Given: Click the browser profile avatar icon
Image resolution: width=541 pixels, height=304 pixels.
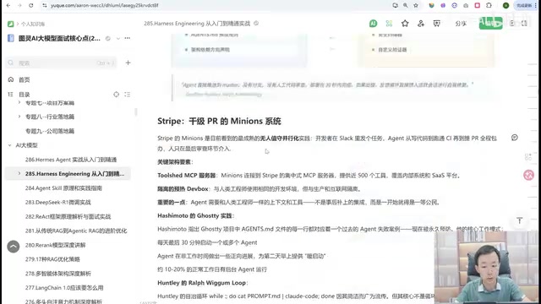Looking at the screenshot, I should pos(505,5).
